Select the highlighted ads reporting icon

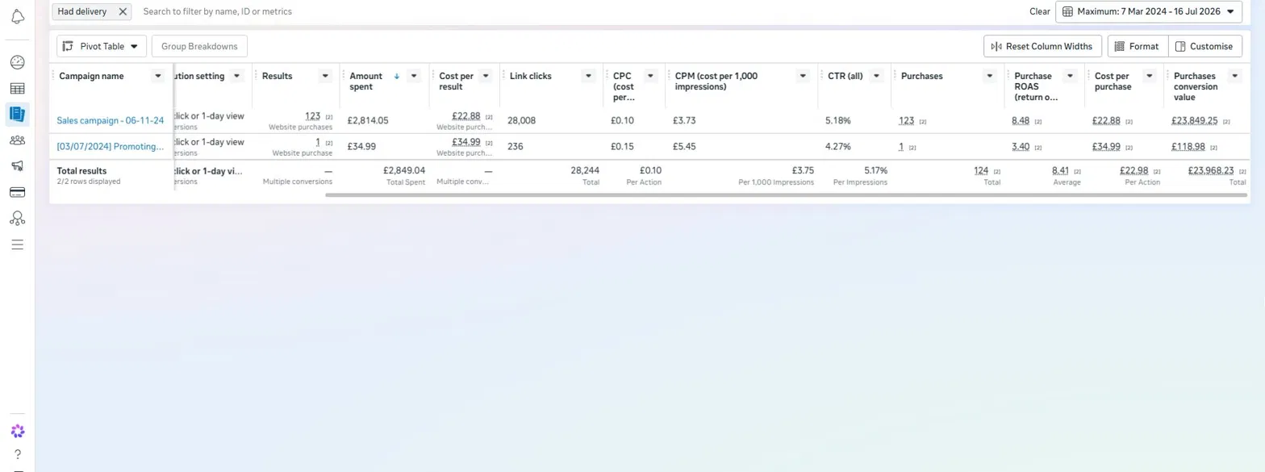(x=18, y=114)
